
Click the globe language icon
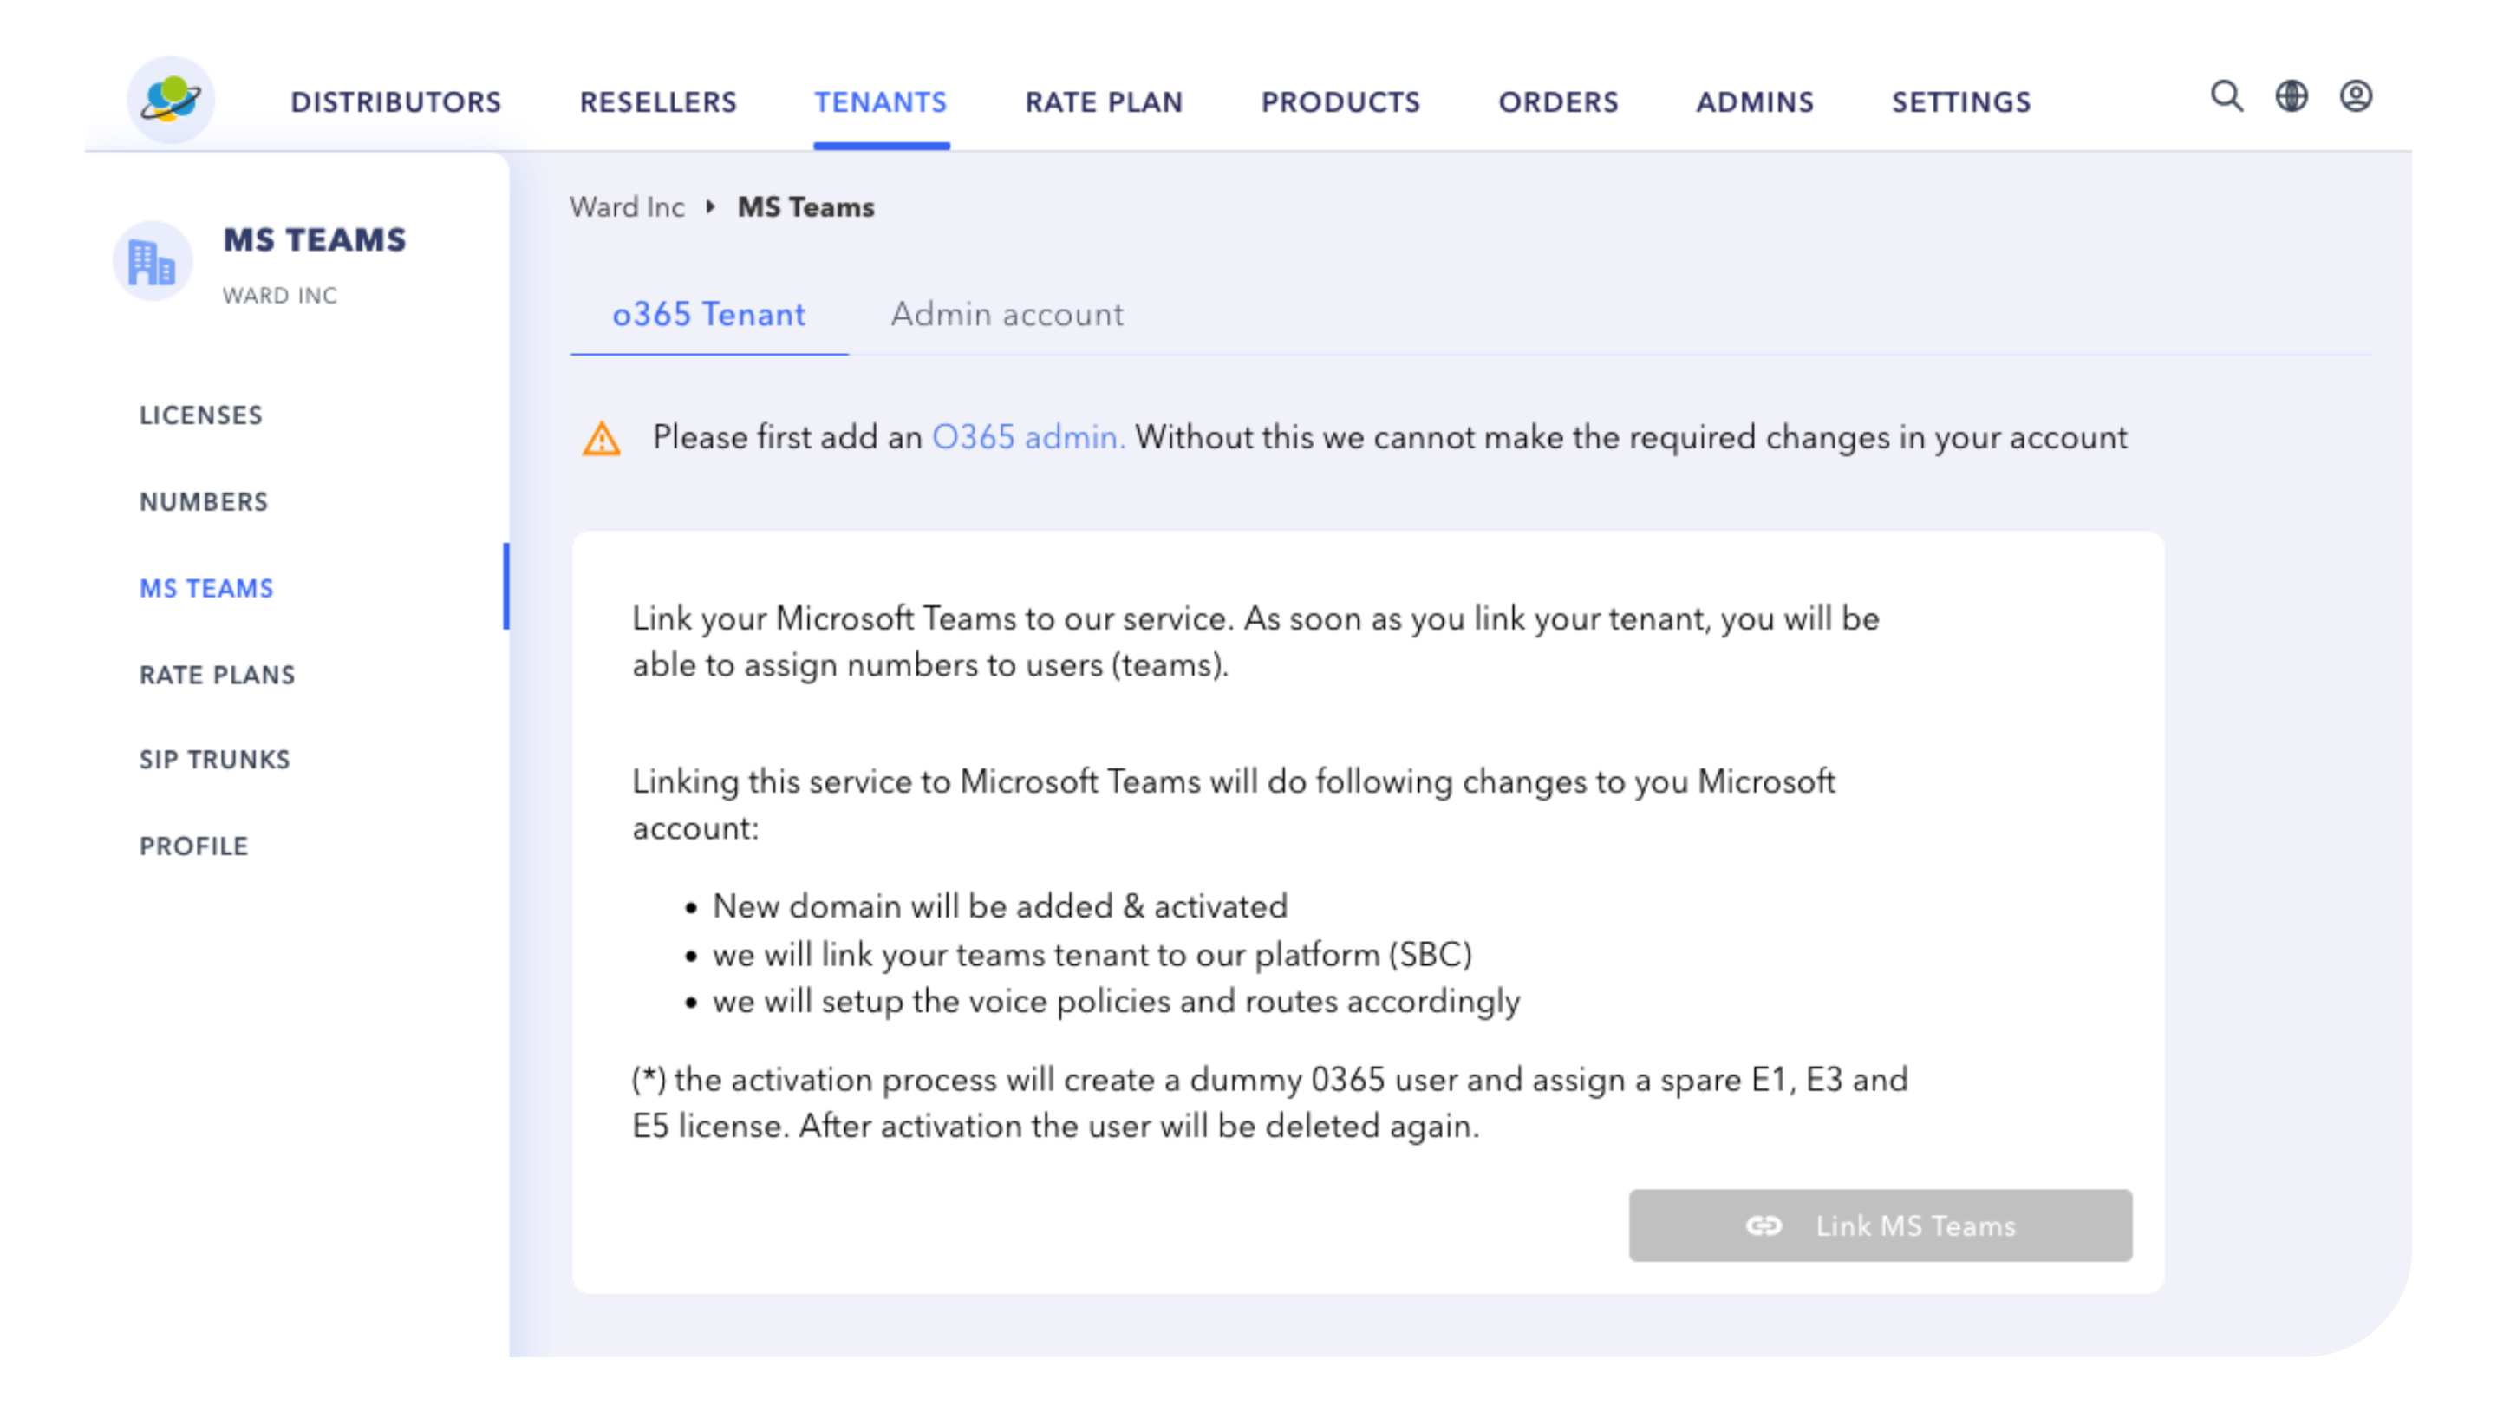2292,97
